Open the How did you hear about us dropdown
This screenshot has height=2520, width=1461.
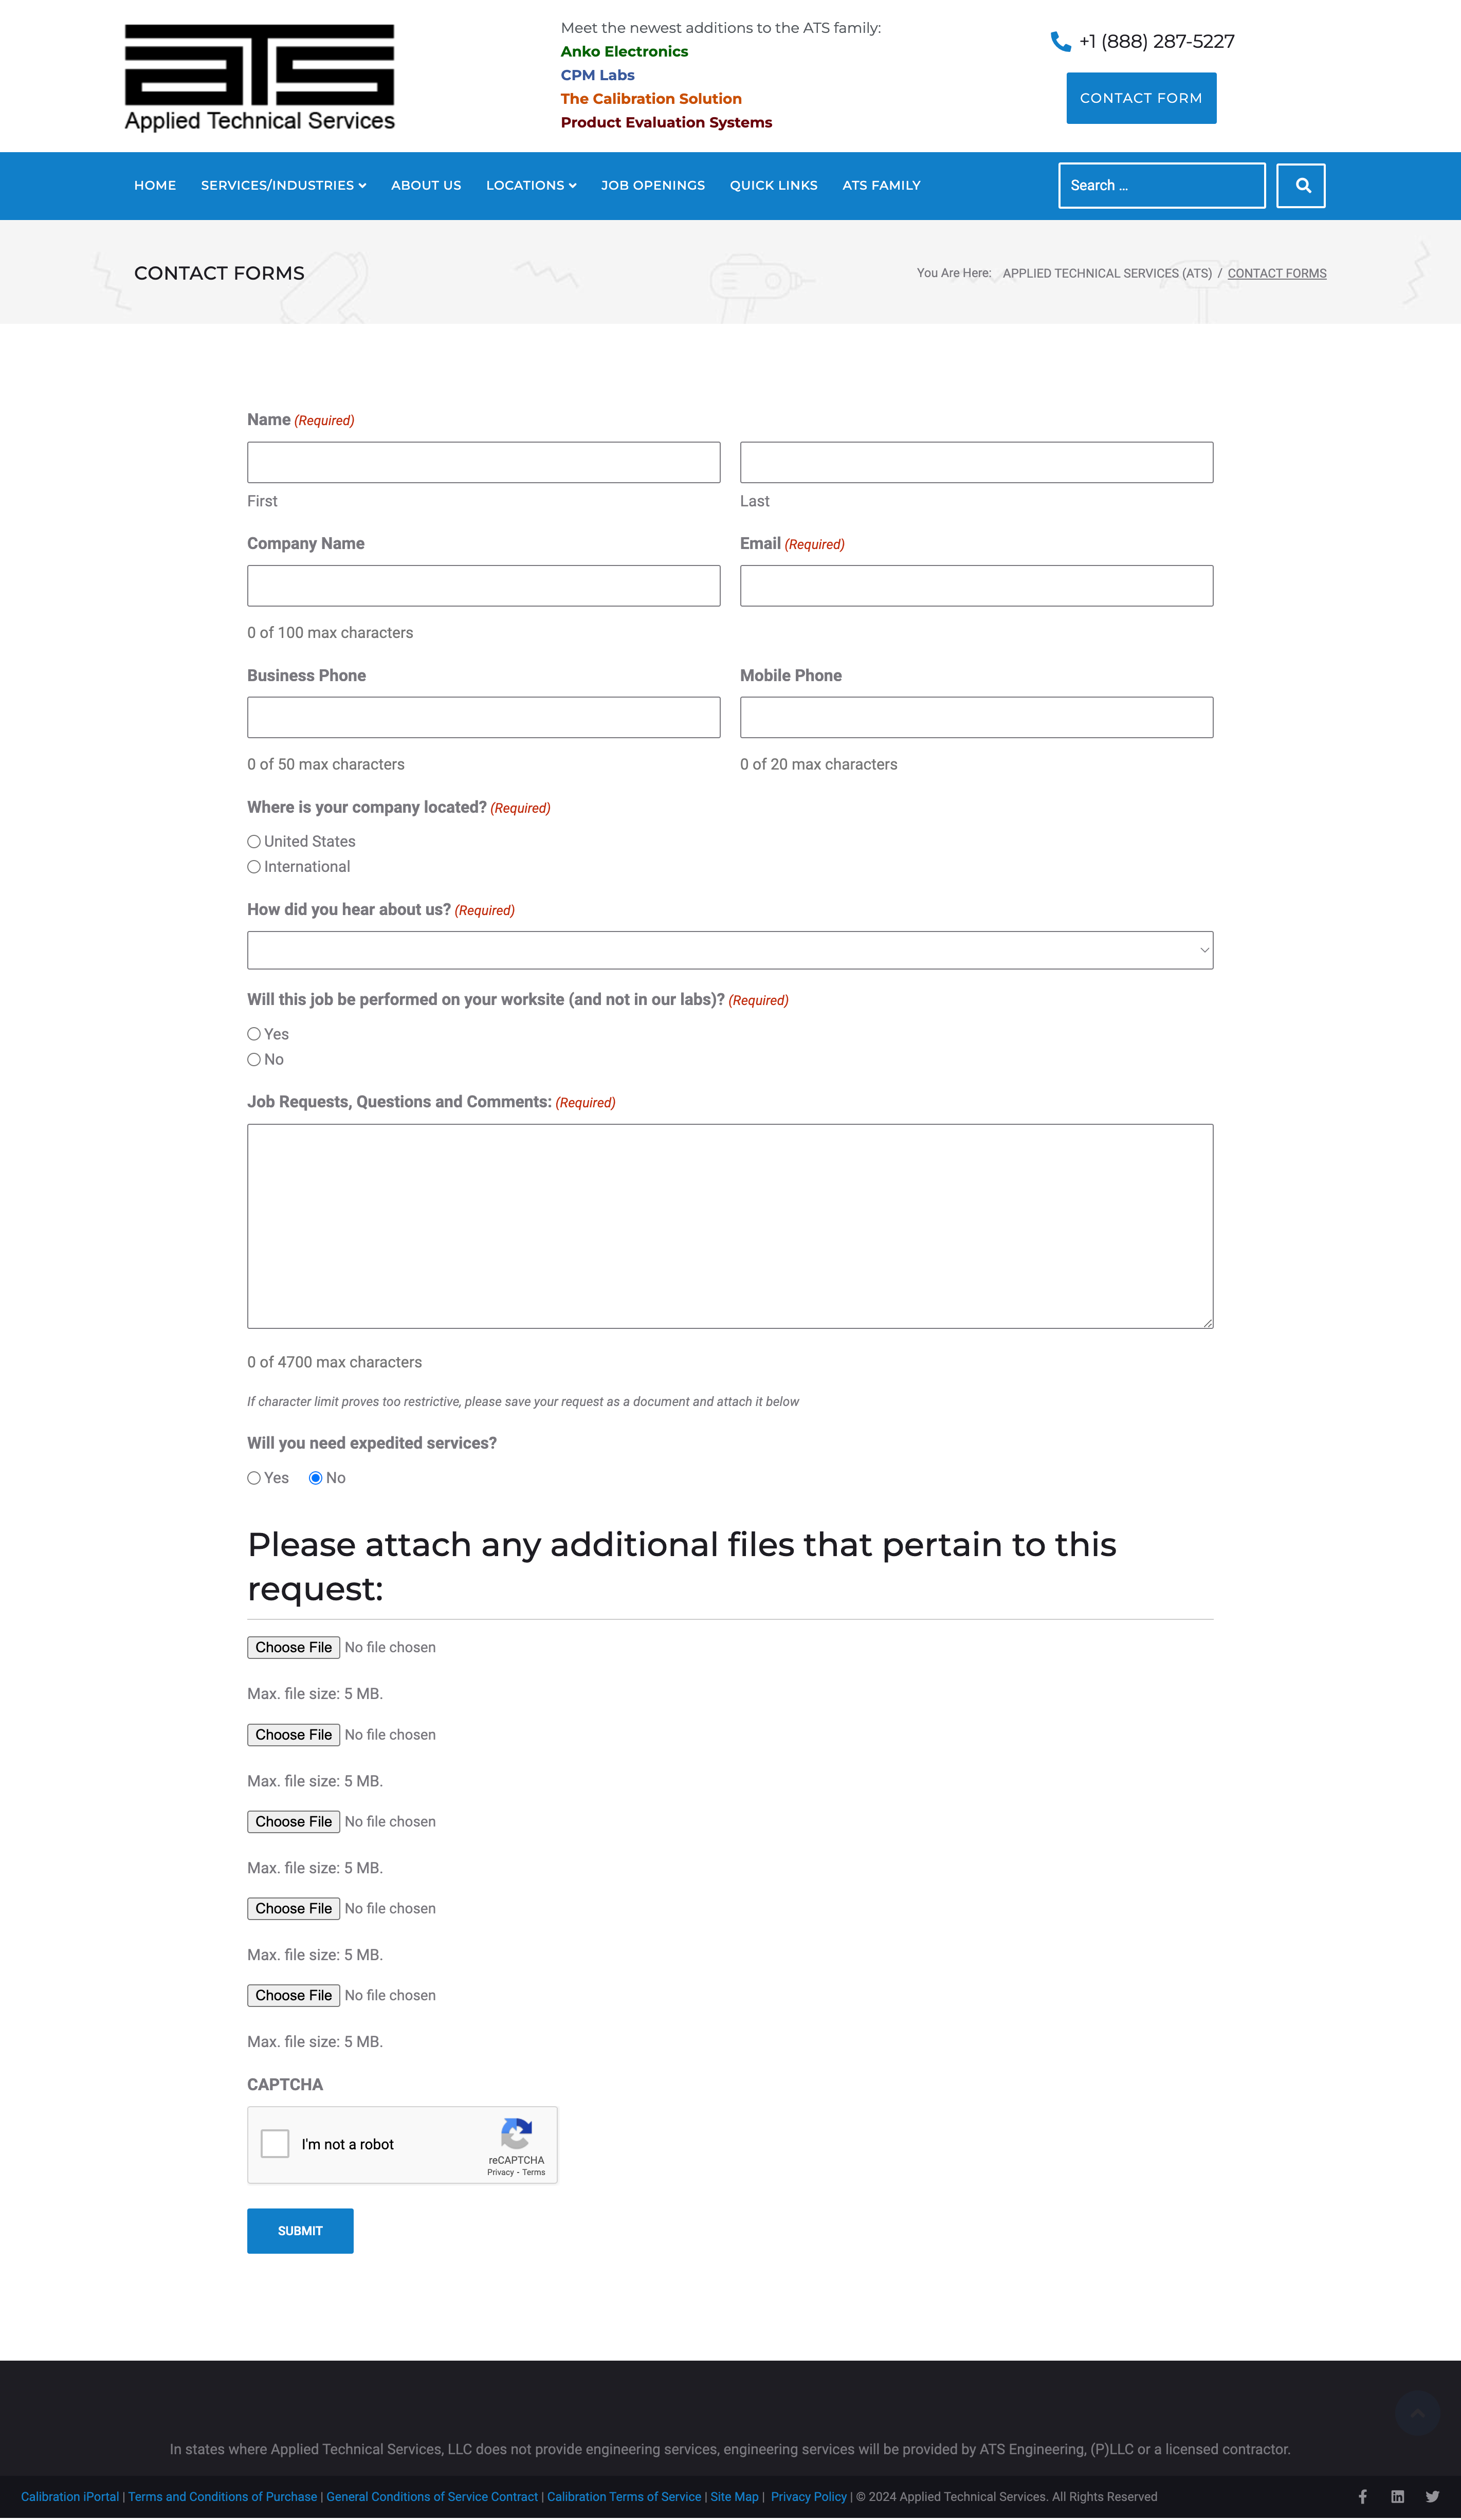point(731,948)
